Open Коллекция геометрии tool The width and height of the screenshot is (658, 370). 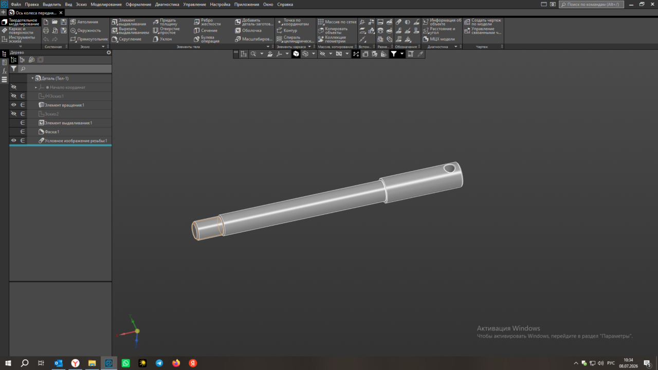tap(332, 39)
